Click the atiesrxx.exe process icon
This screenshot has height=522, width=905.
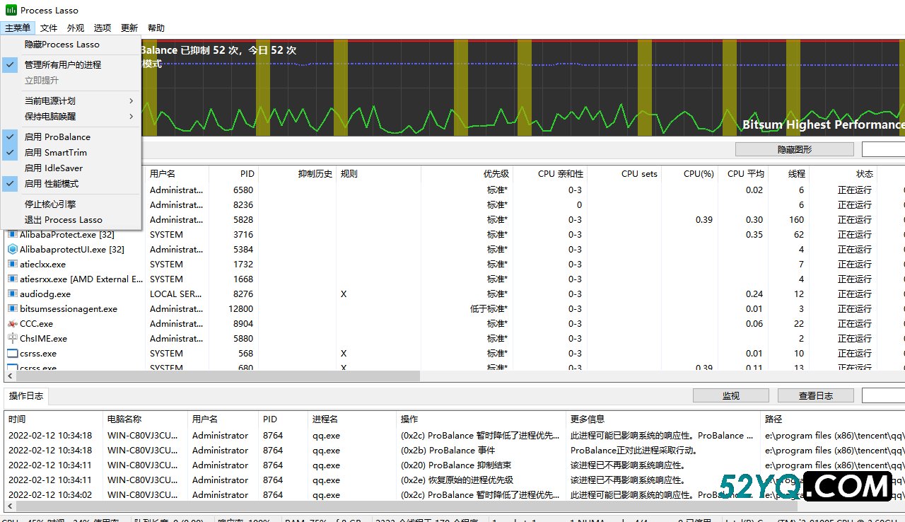click(x=12, y=279)
